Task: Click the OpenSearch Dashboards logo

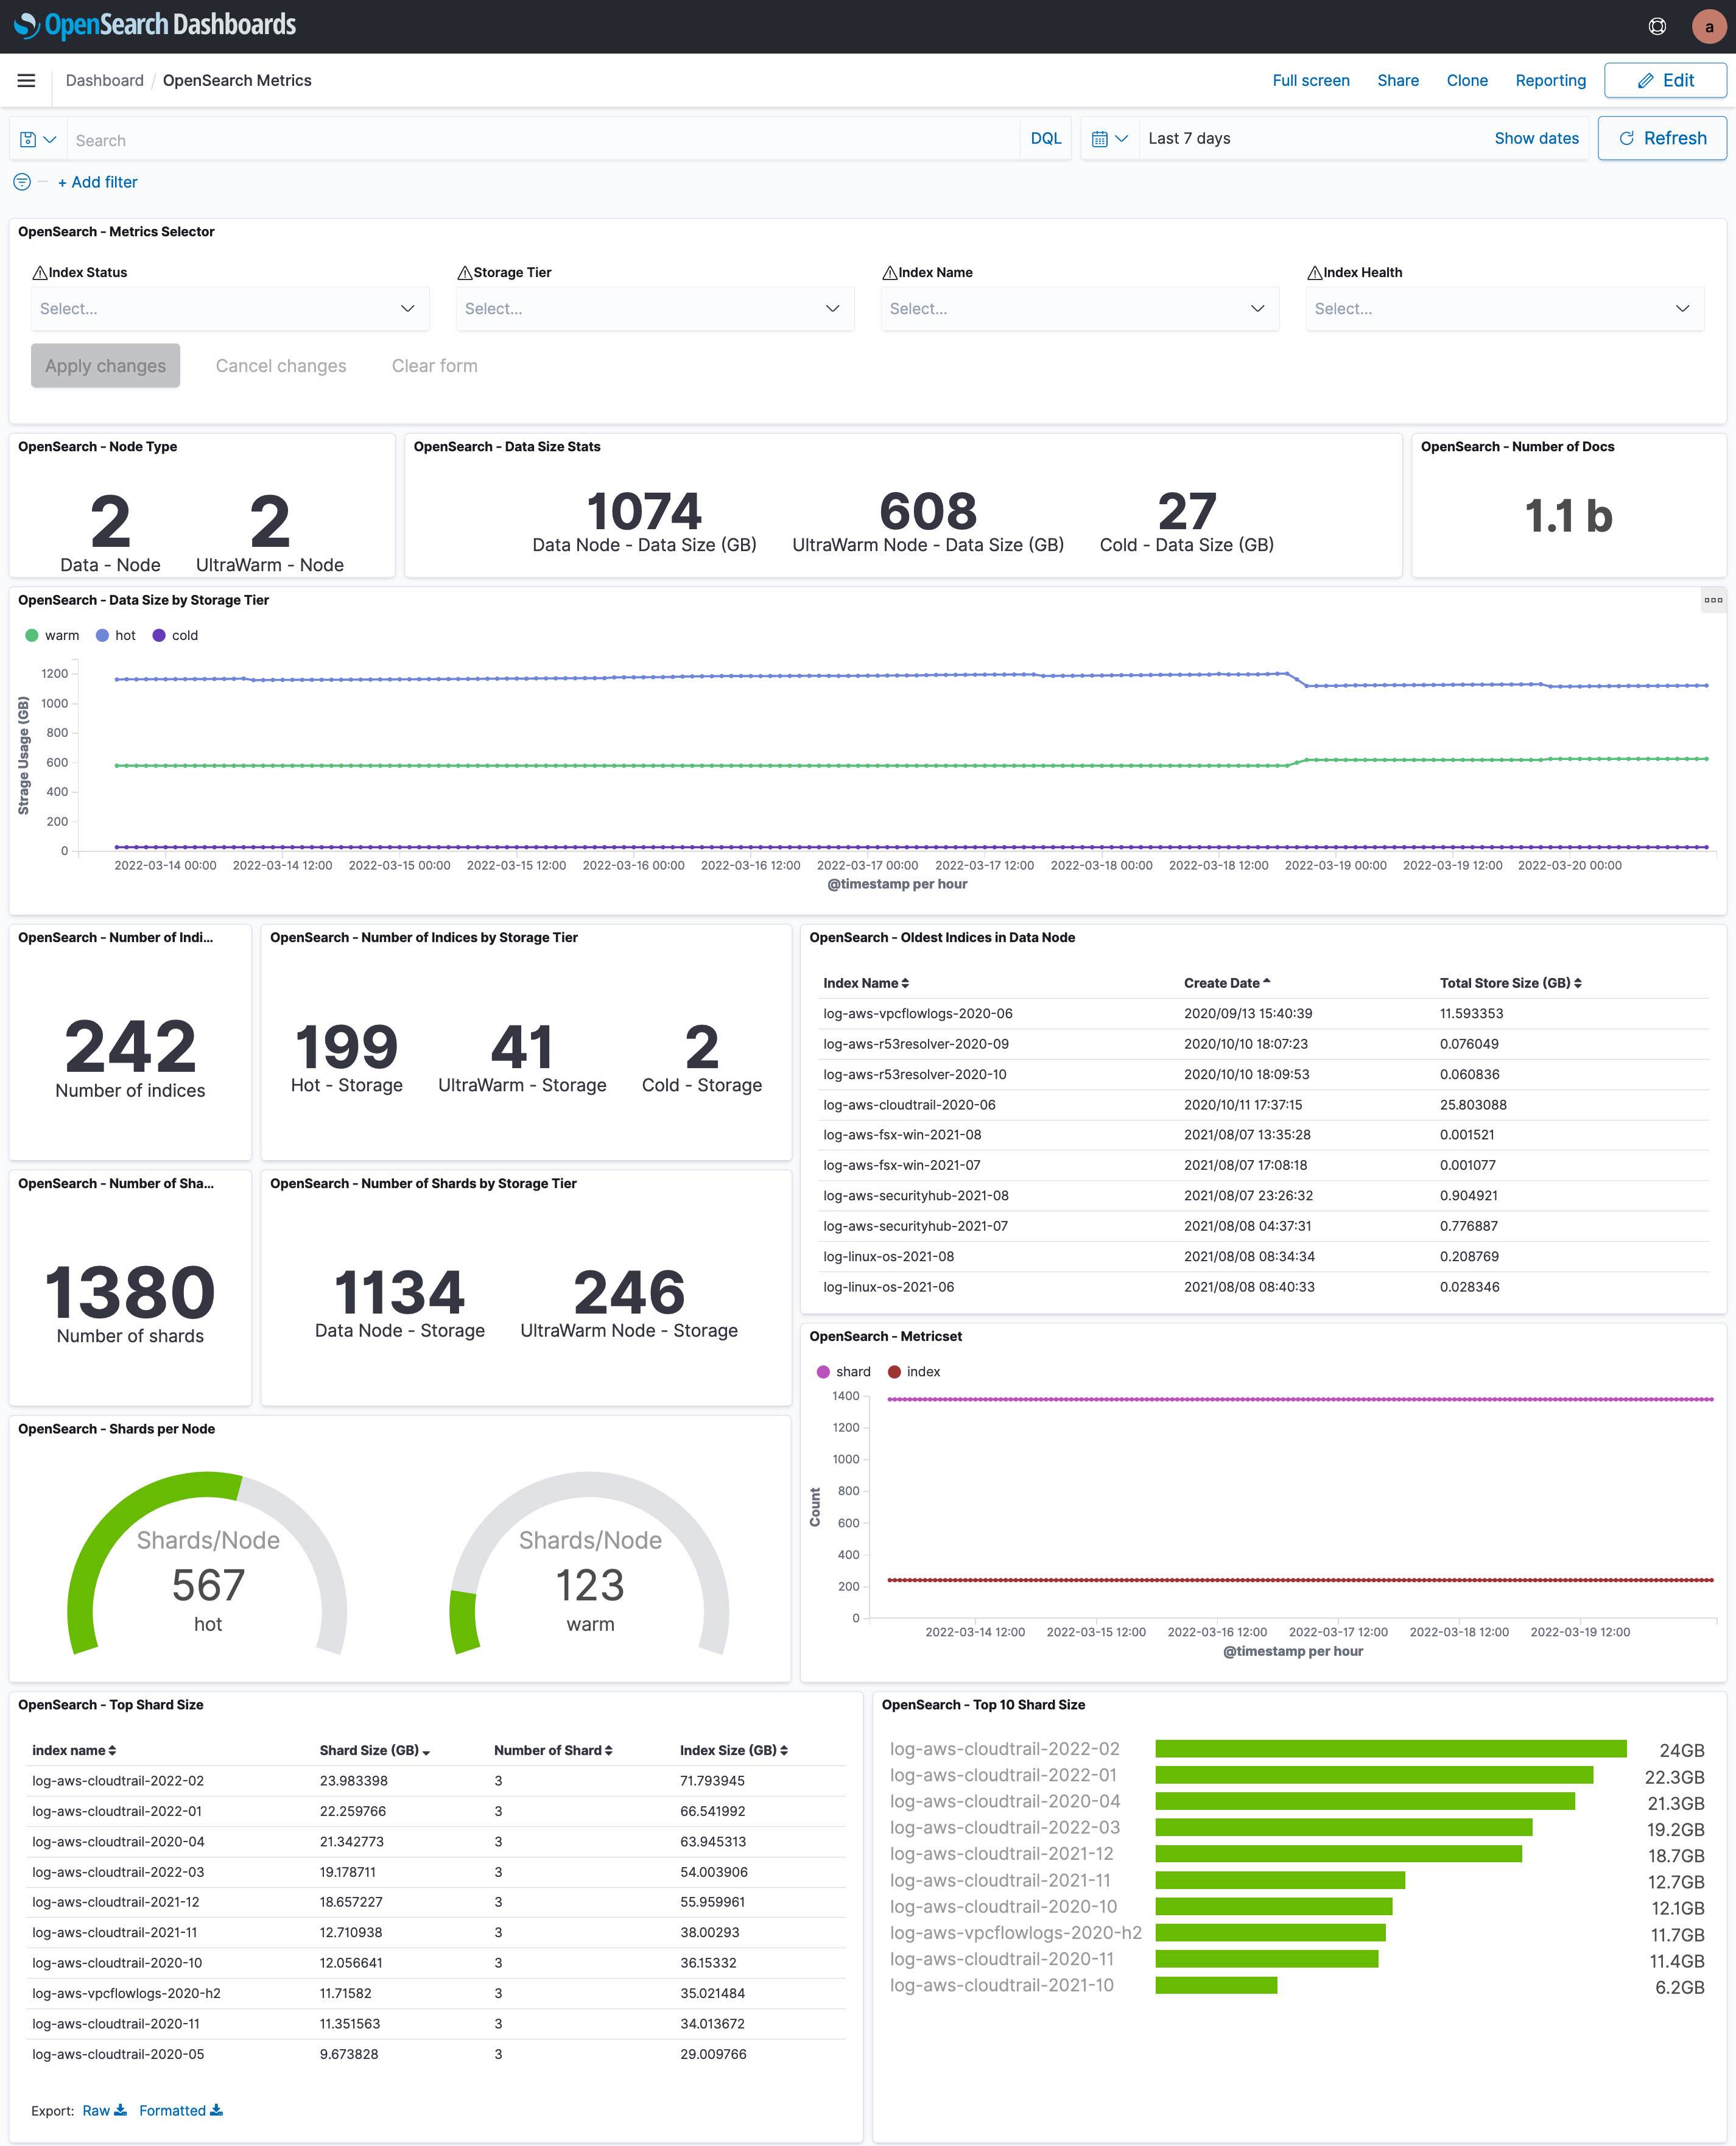Action: point(155,25)
